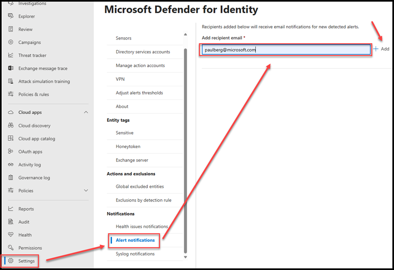
Task: Expand the Policies submenu chevron
Action: pyautogui.click(x=86, y=191)
